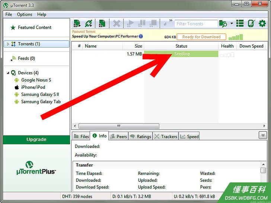Click the 1.57 MB size cell
This screenshot has width=271, height=203.
click(x=134, y=54)
